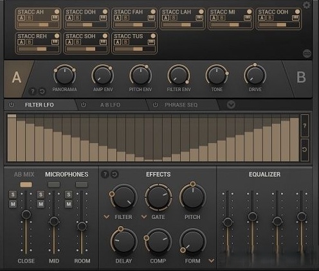Click the keyboard icon on STACC TUS
319x271 pixels.
pos(151,42)
